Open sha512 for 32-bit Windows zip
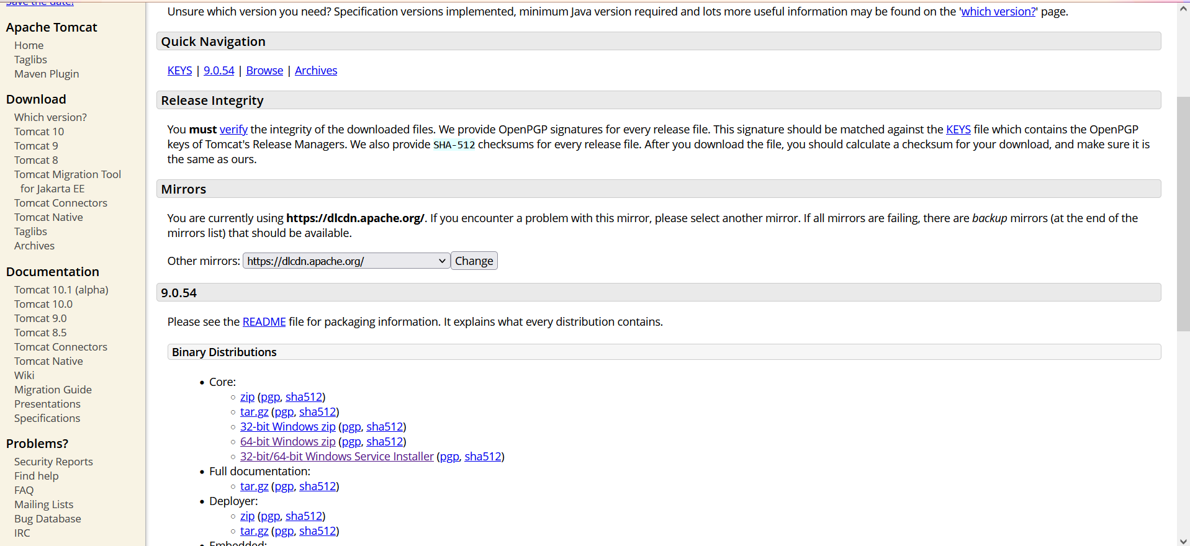The height and width of the screenshot is (546, 1190). (385, 426)
